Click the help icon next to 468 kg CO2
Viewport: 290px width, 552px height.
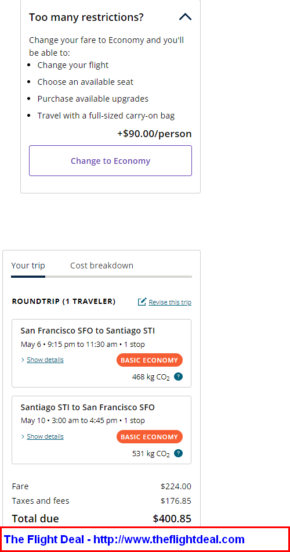[x=179, y=377]
